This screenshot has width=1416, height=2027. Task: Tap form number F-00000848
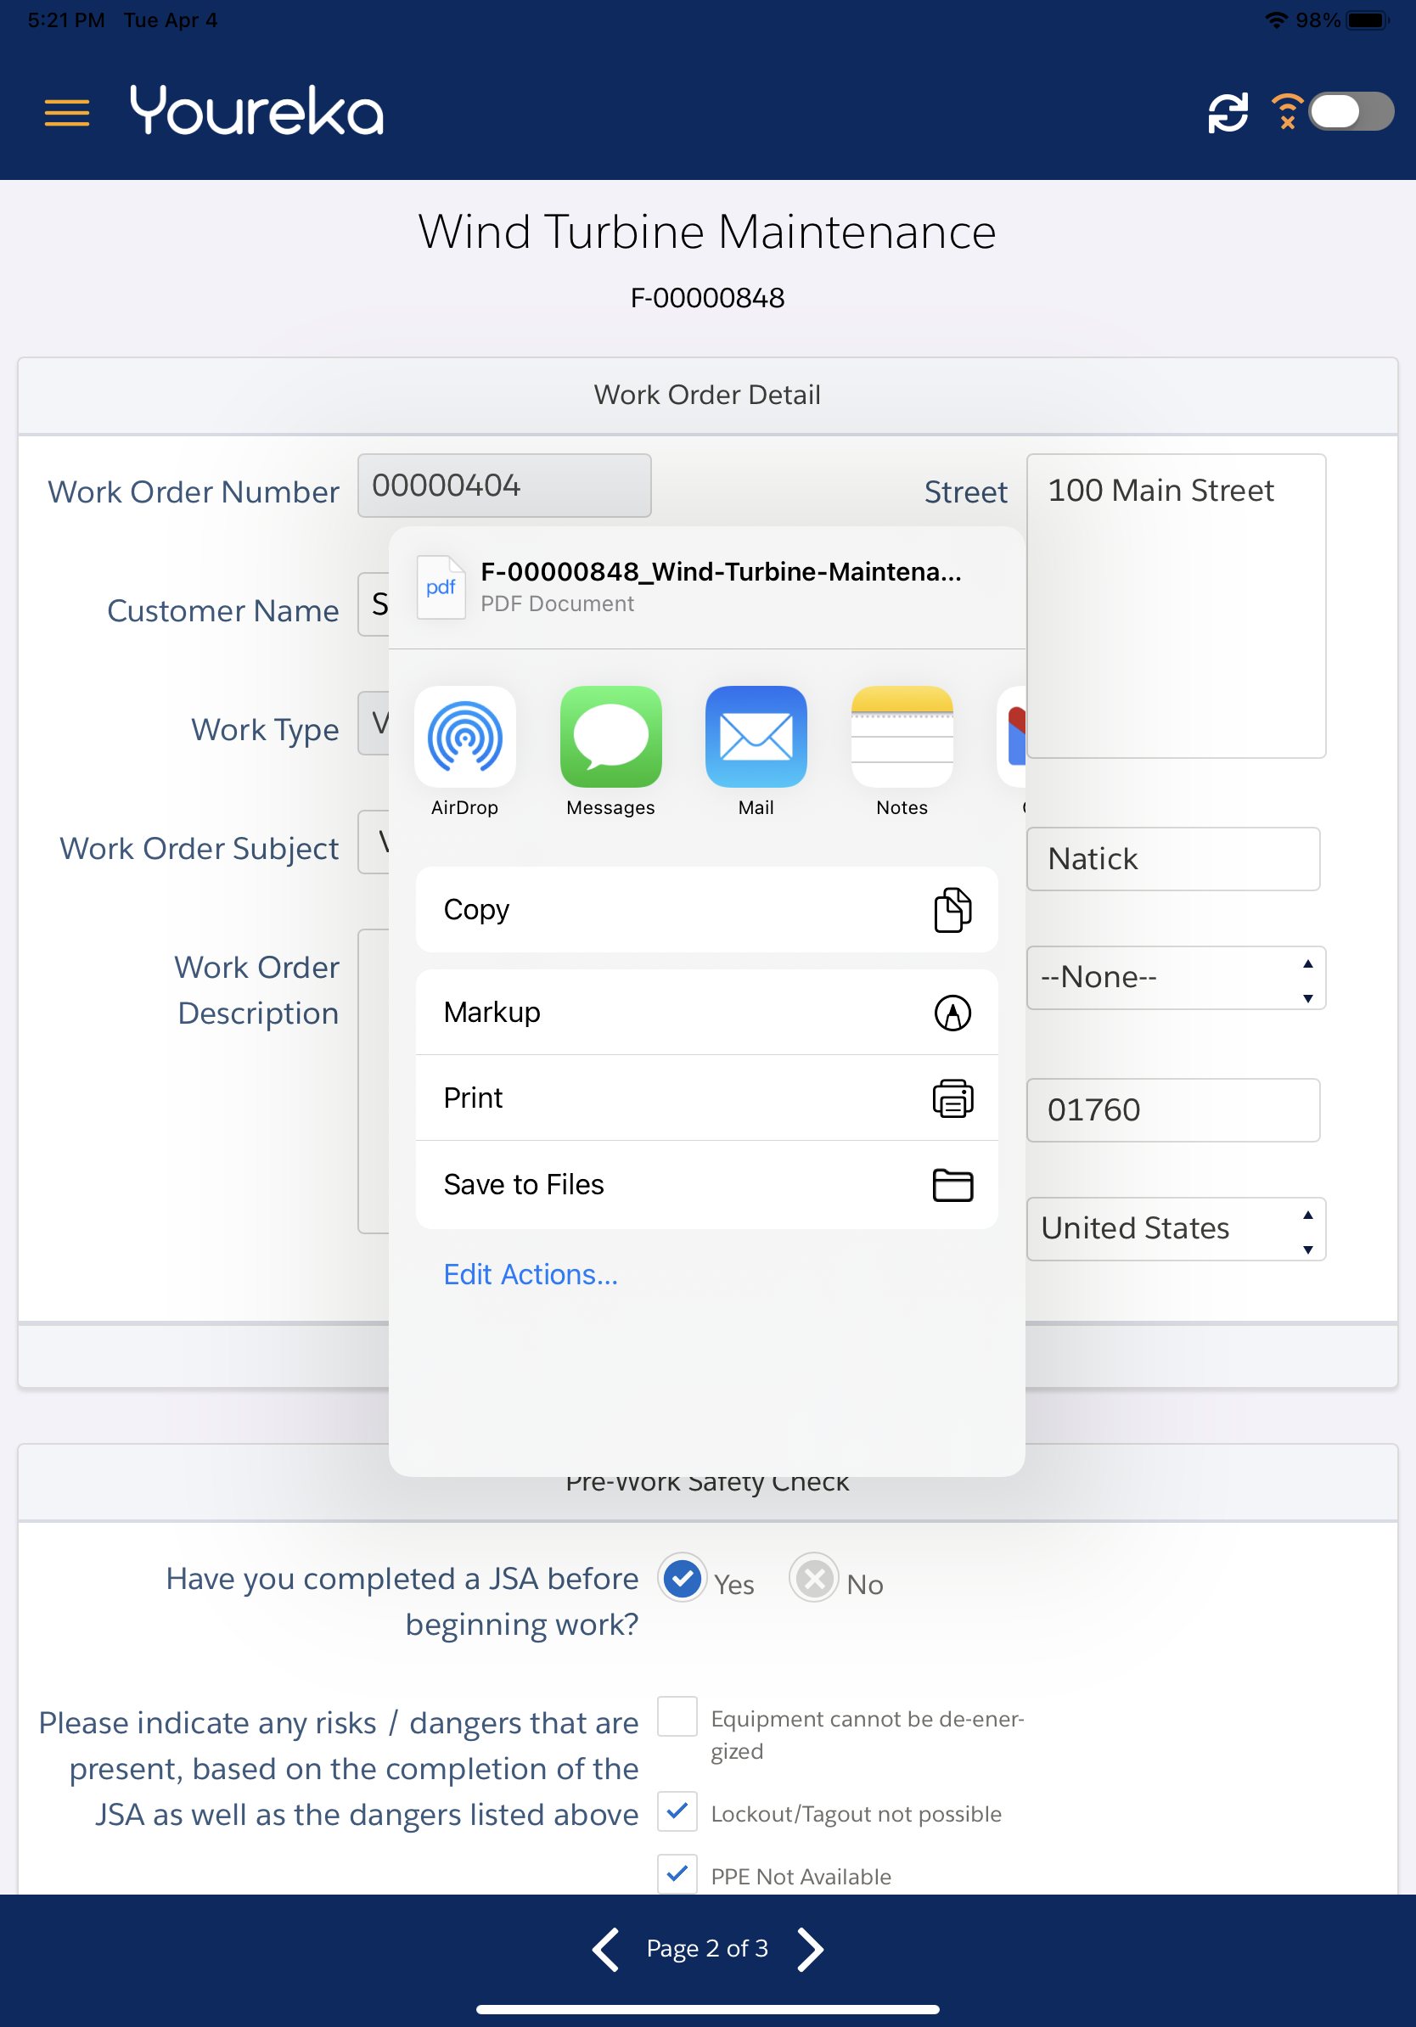coord(707,299)
